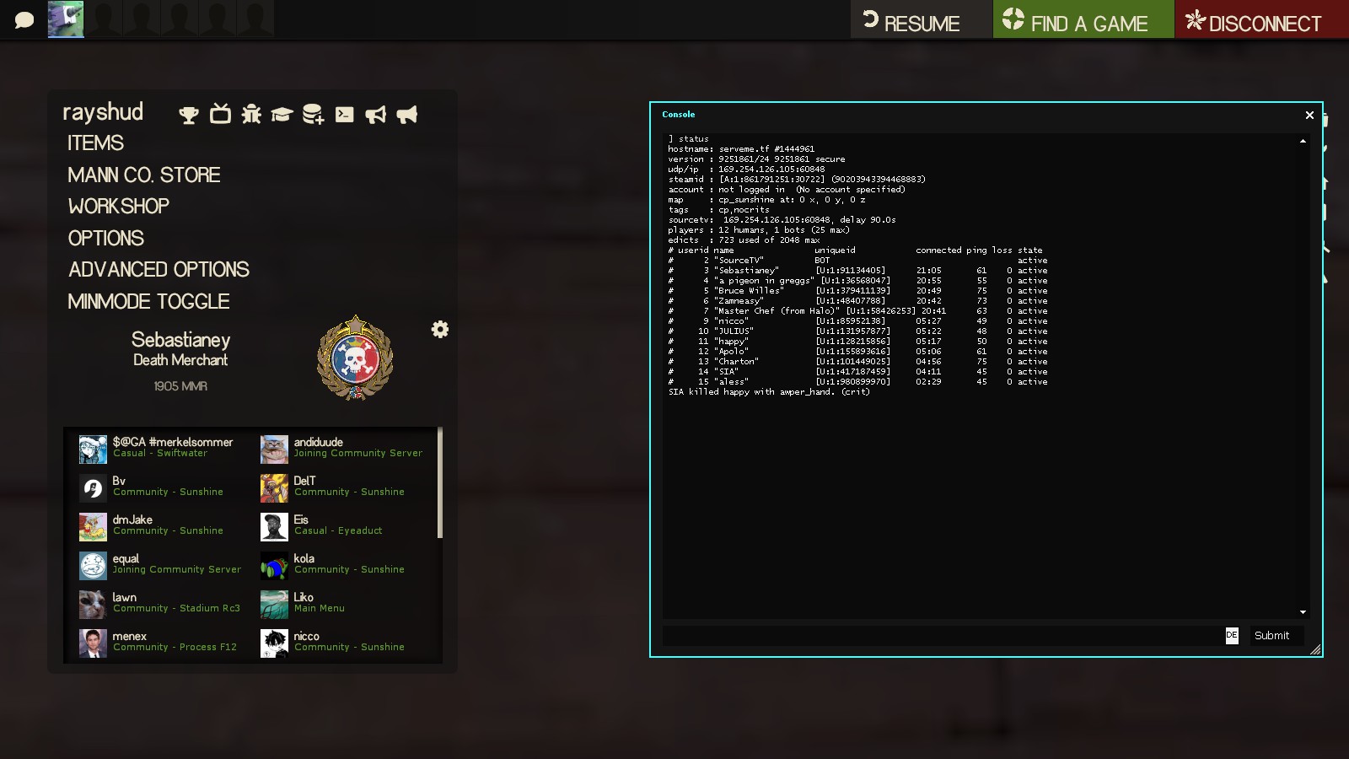Click "SIA killed happy" console line
This screenshot has height=759, width=1349.
point(768,392)
